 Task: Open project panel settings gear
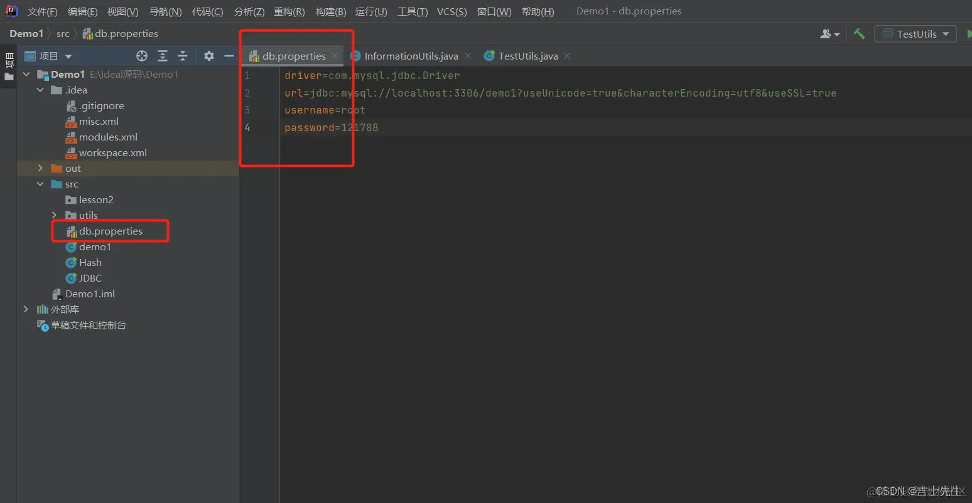click(209, 56)
